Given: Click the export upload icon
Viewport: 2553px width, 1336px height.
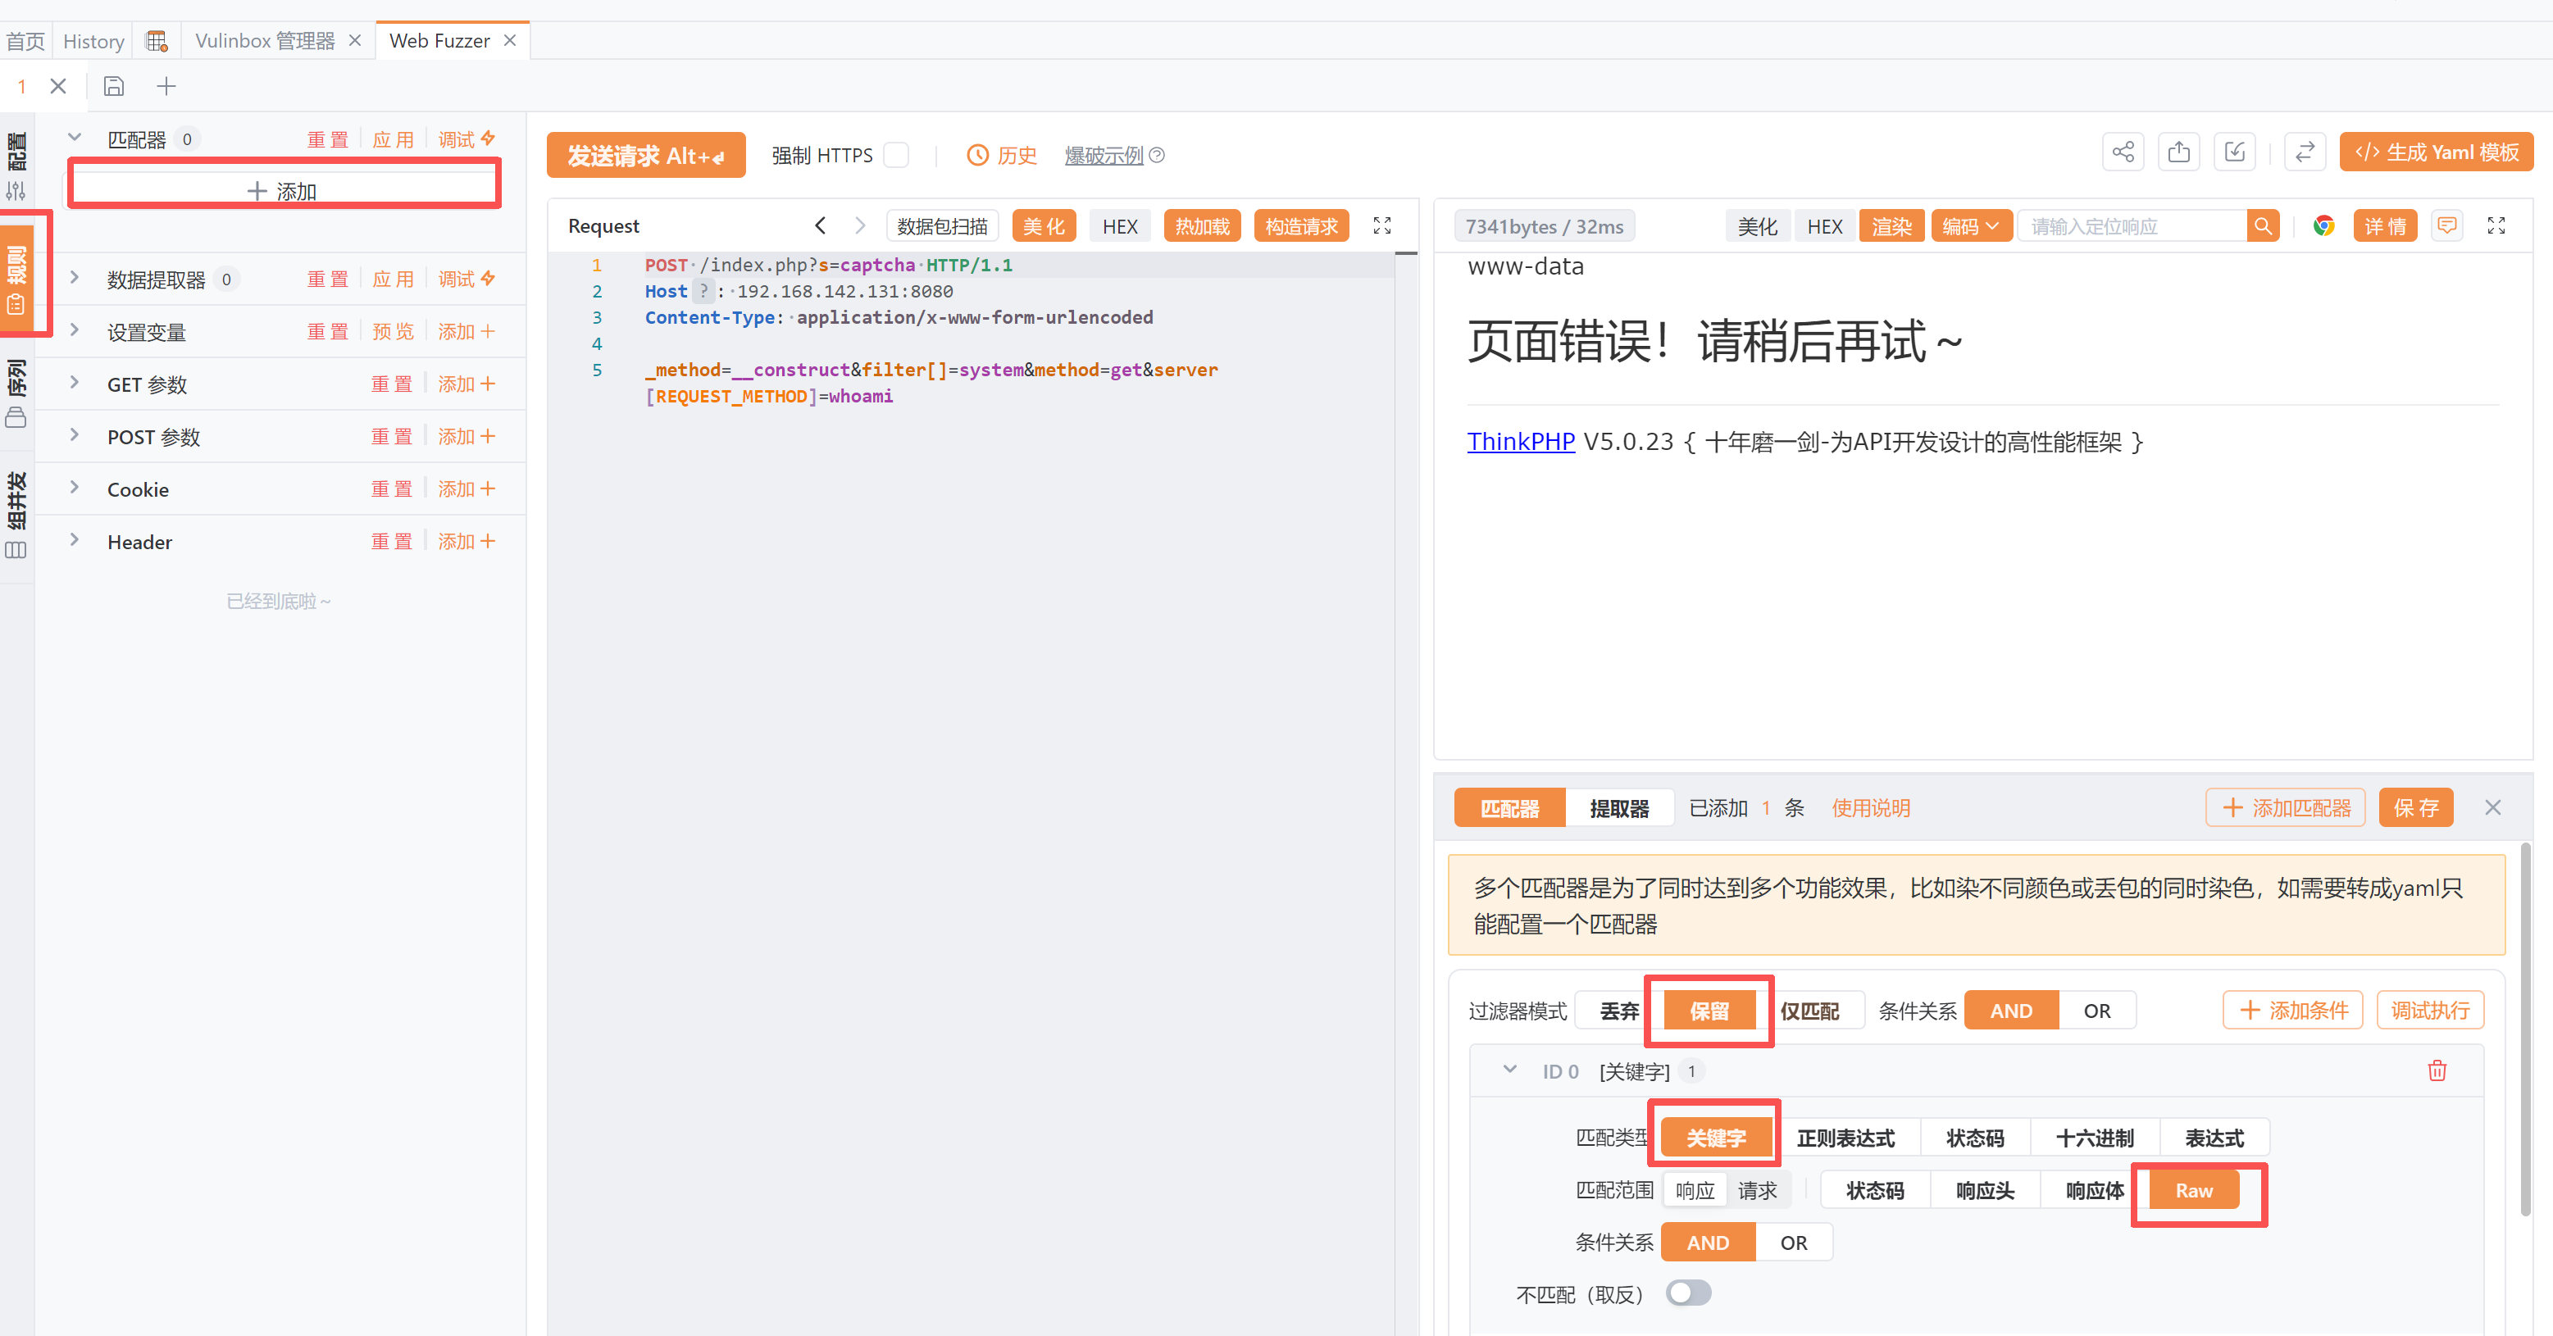Looking at the screenshot, I should coord(2178,152).
